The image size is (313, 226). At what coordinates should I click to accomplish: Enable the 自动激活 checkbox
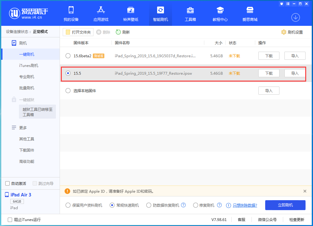(x=7, y=183)
